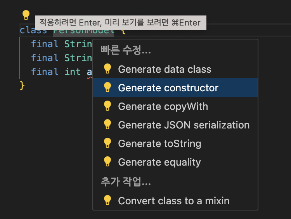Click lightbulb icon beside Generate toString
Screen dimensions: 291x219
(x=107, y=143)
